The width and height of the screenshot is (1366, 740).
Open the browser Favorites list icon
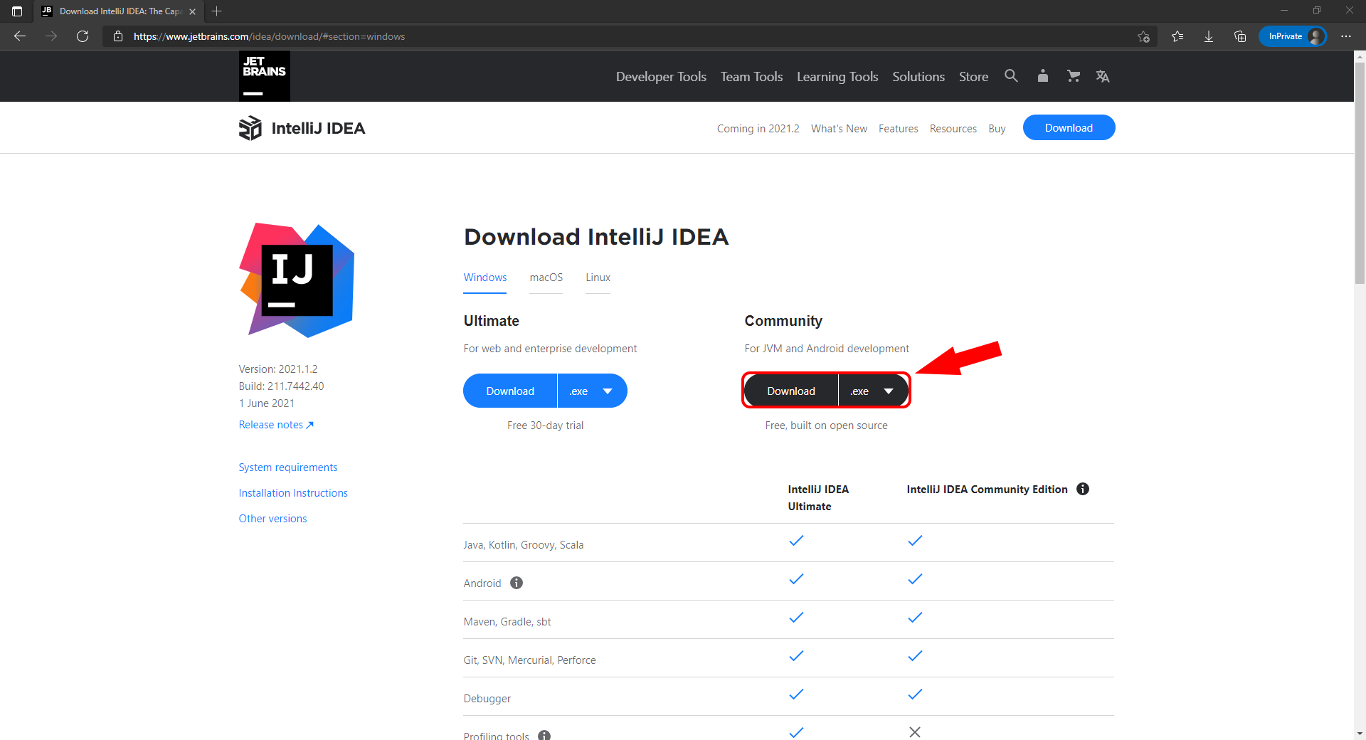point(1177,36)
